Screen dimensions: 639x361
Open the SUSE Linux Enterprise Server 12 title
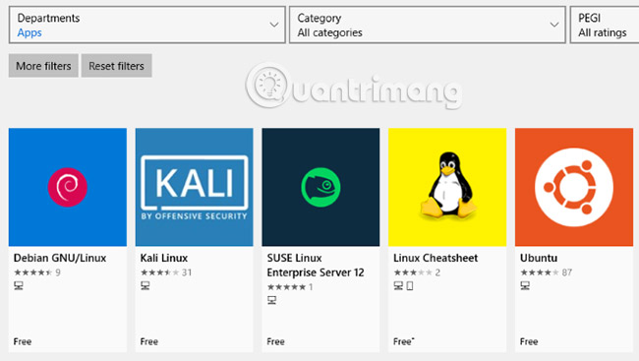(316, 266)
